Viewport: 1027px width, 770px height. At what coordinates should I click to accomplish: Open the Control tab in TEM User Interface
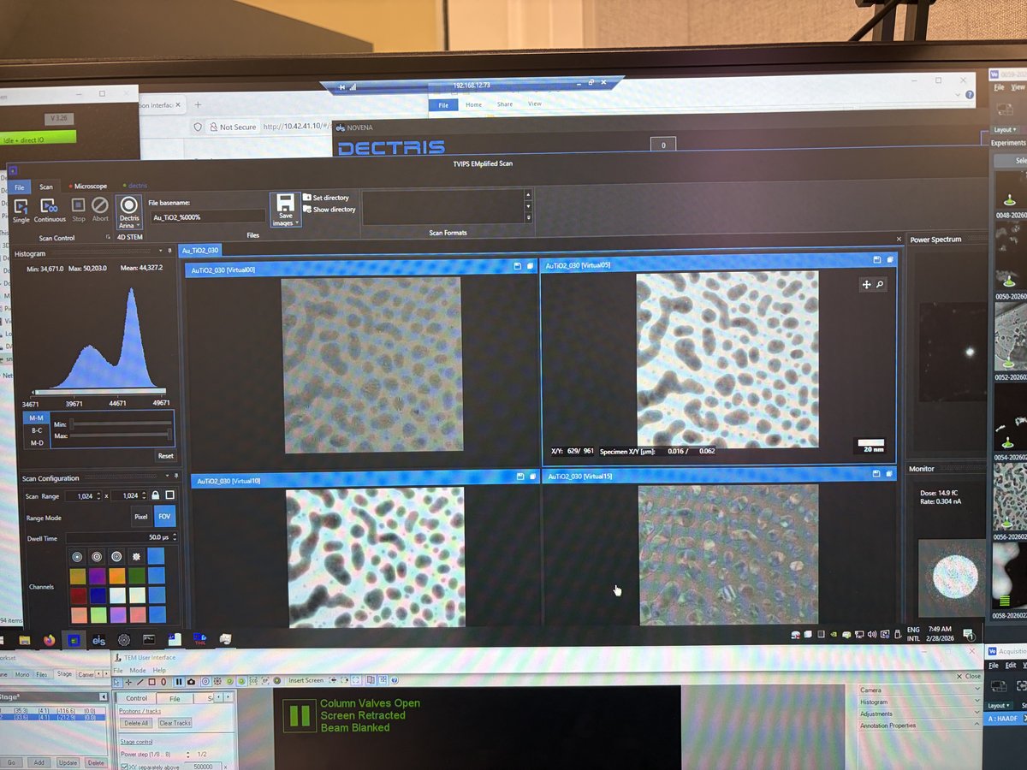[x=136, y=698]
